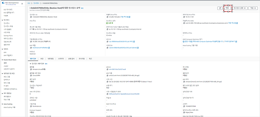
Task: Copy the AWSLabsKeyPair key pair name
Action: tap(108, 94)
